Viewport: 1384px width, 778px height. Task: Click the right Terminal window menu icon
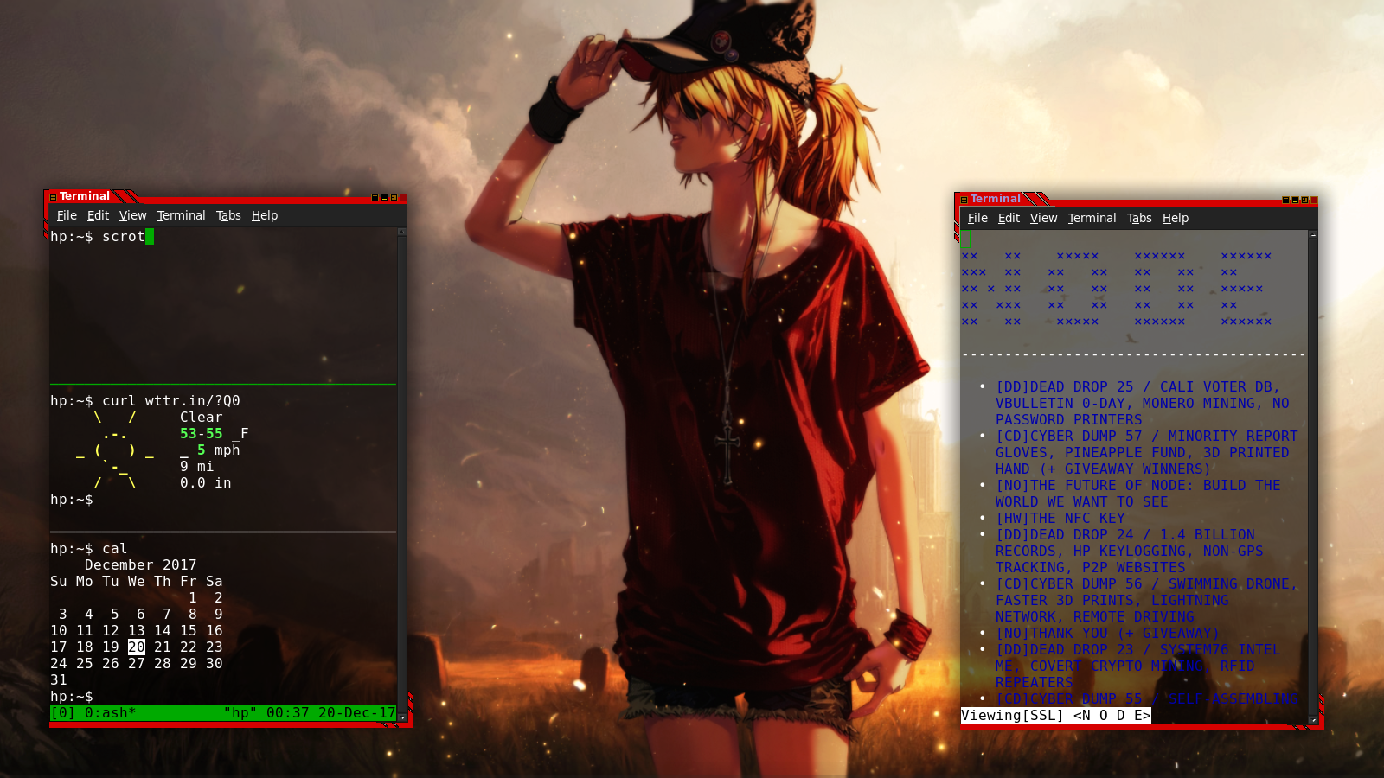964,200
